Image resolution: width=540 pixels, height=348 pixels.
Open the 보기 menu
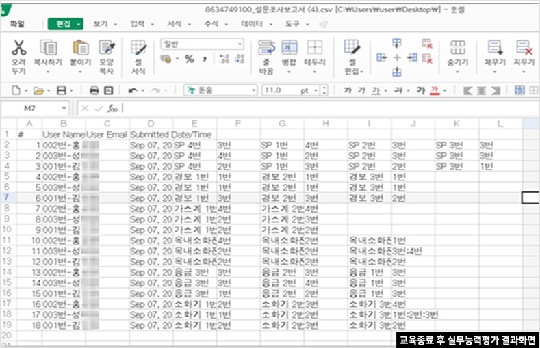(x=100, y=24)
